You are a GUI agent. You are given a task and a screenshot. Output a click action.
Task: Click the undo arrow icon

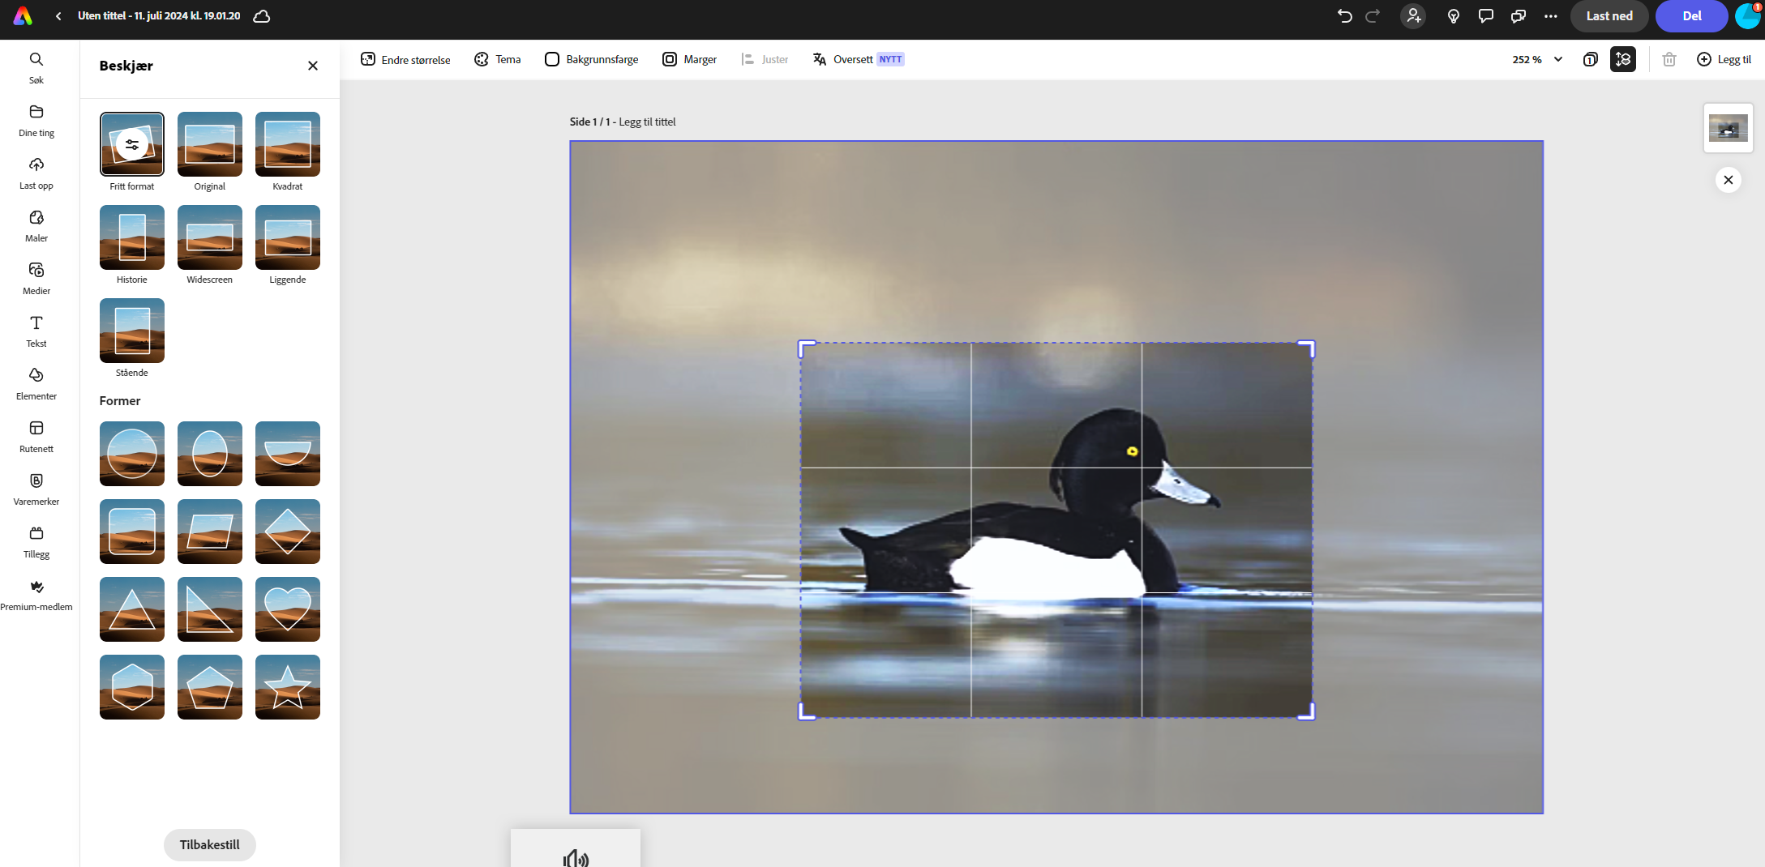coord(1344,16)
